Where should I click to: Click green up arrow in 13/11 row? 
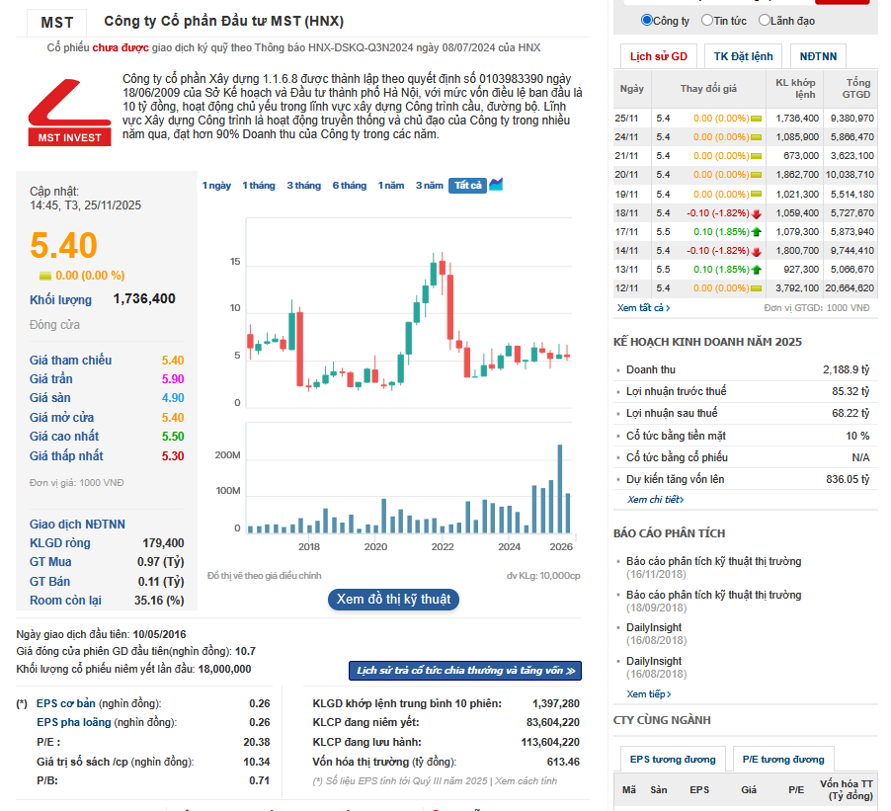click(757, 270)
